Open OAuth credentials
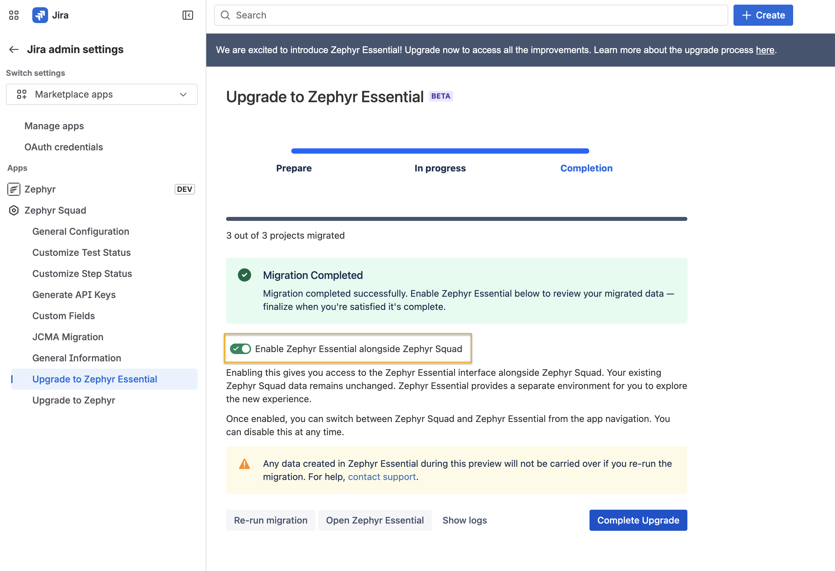The image size is (835, 571). [64, 147]
